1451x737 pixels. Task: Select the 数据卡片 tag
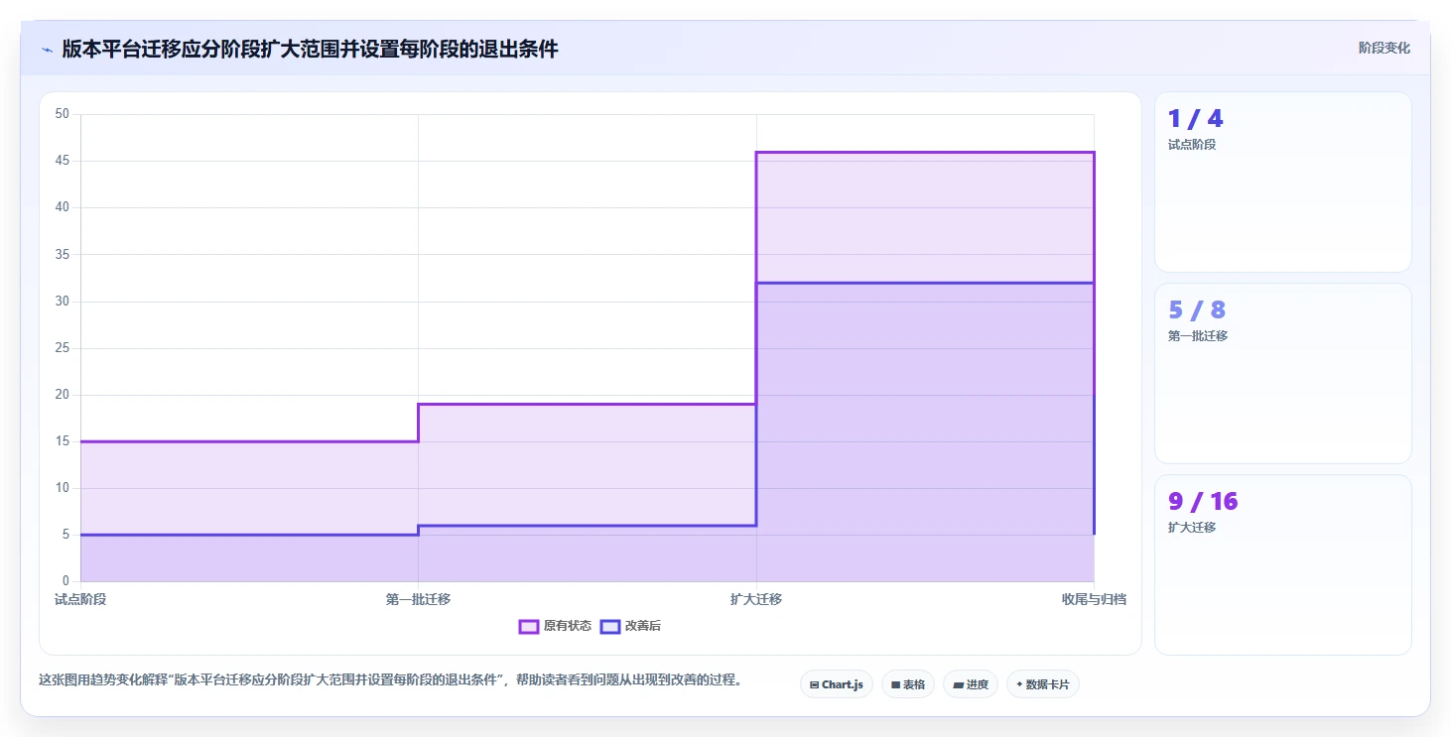point(1043,684)
